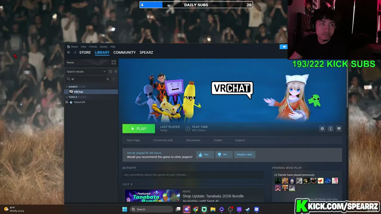
Task: Click the activity 'Say something' text field
Action: click(193, 175)
